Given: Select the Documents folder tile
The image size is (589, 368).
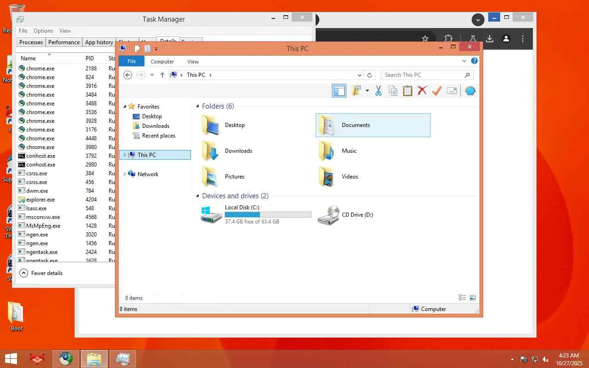Looking at the screenshot, I should coord(373,125).
